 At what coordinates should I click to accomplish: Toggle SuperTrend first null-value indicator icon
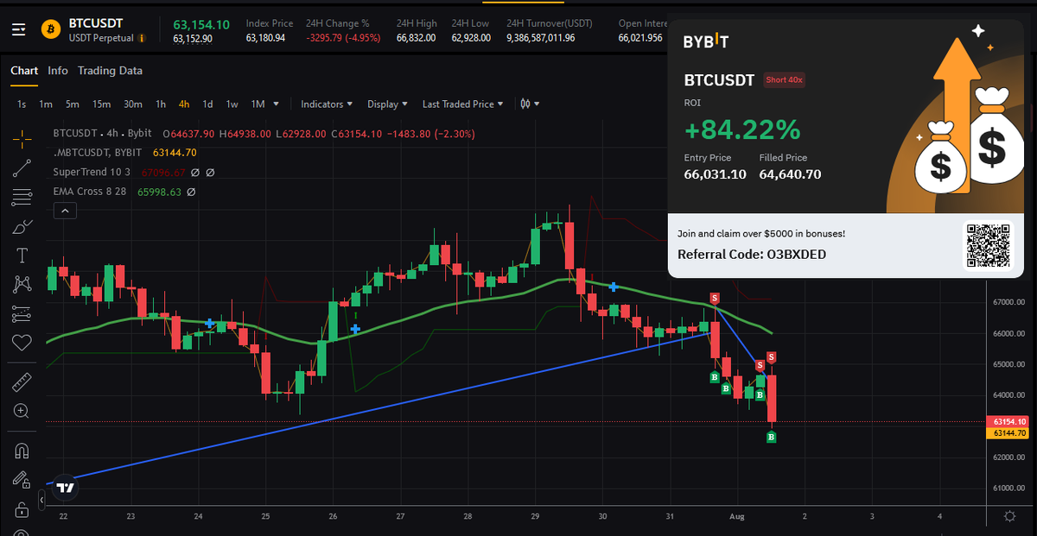coord(196,173)
